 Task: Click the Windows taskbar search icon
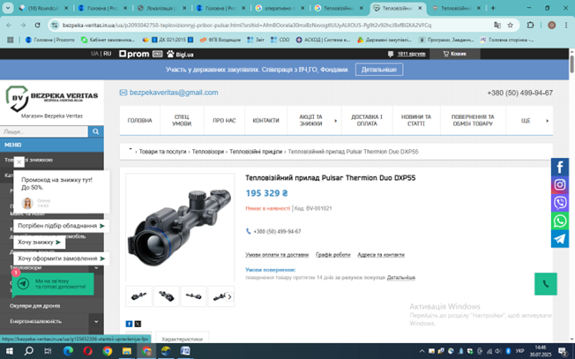tap(28, 351)
